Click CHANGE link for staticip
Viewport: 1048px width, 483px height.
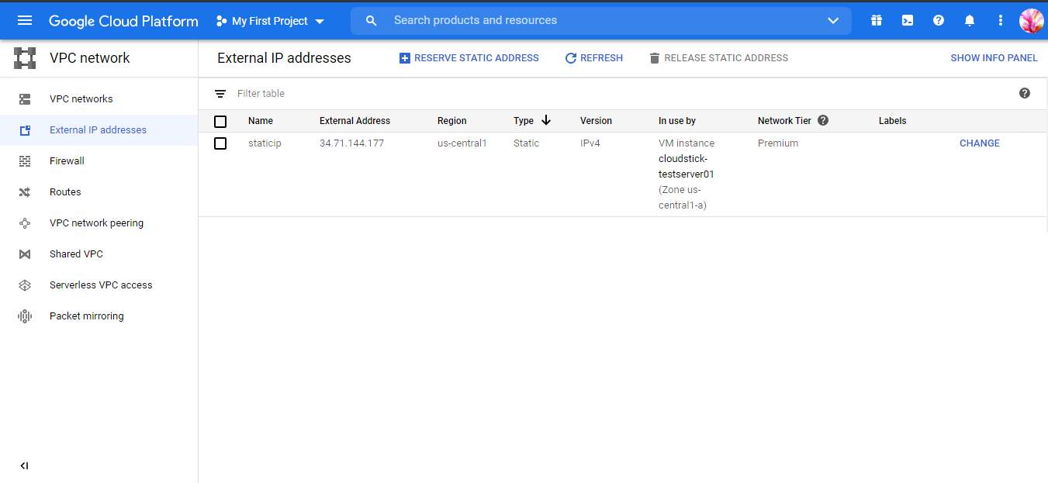[979, 143]
